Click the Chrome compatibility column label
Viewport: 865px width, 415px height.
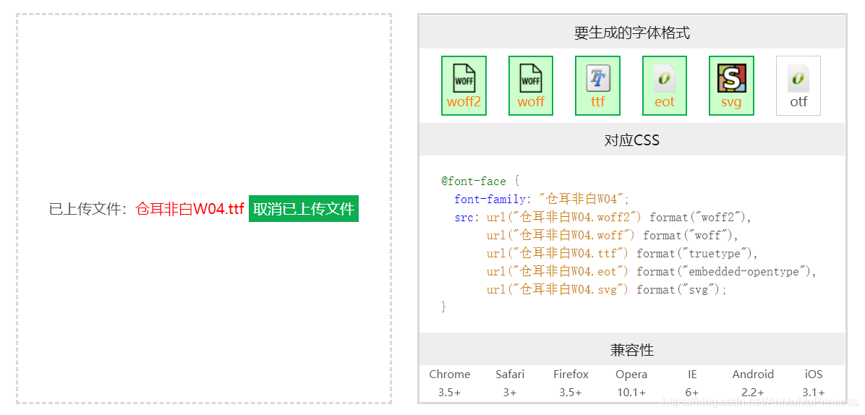[450, 375]
